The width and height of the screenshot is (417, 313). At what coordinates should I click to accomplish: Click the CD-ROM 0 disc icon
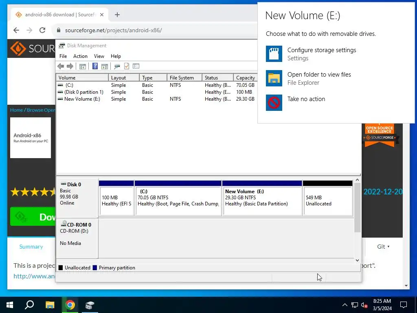coord(63,224)
